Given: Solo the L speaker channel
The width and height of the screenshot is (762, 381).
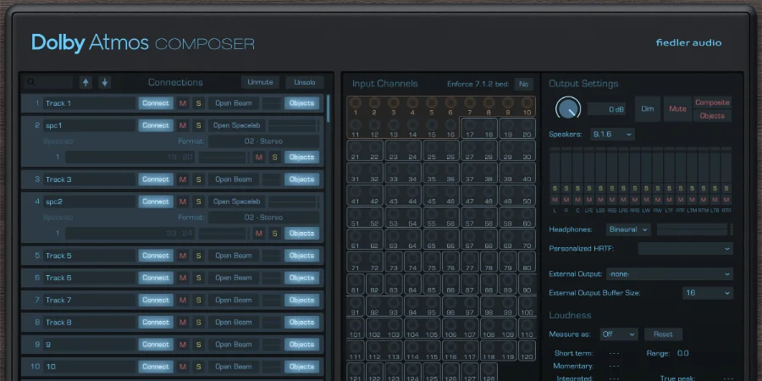Looking at the screenshot, I should tap(555, 189).
